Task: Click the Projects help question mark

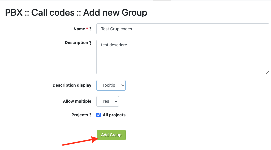Action: (90, 115)
